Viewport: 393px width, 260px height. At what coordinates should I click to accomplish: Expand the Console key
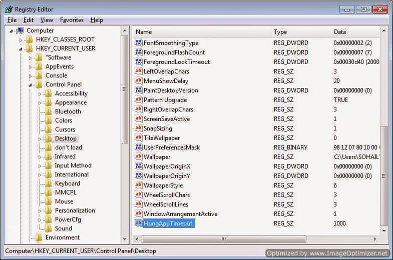click(31, 76)
